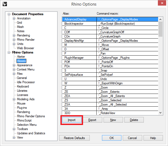Click the Import aliases button
Screen dimensions: 168x146
tap(72, 120)
